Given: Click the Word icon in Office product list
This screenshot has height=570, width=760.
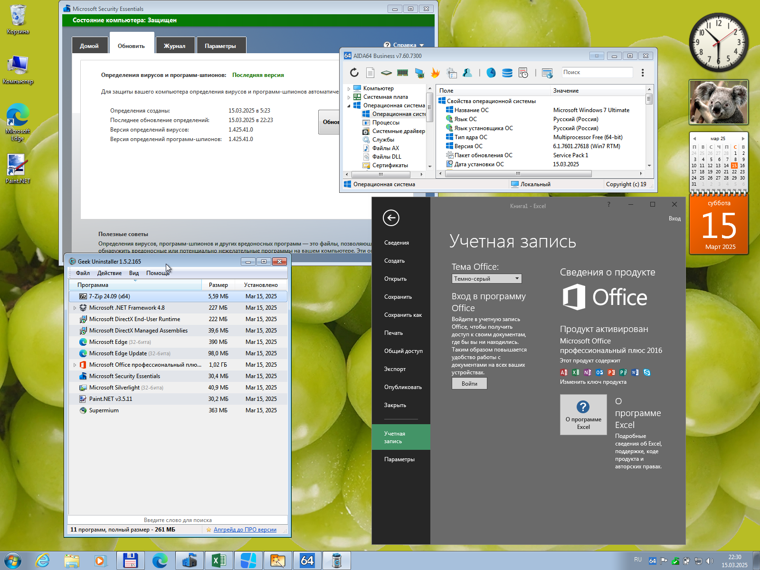Looking at the screenshot, I should pyautogui.click(x=635, y=372).
